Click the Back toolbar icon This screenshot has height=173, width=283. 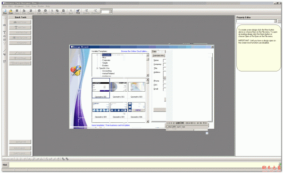coord(71,12)
